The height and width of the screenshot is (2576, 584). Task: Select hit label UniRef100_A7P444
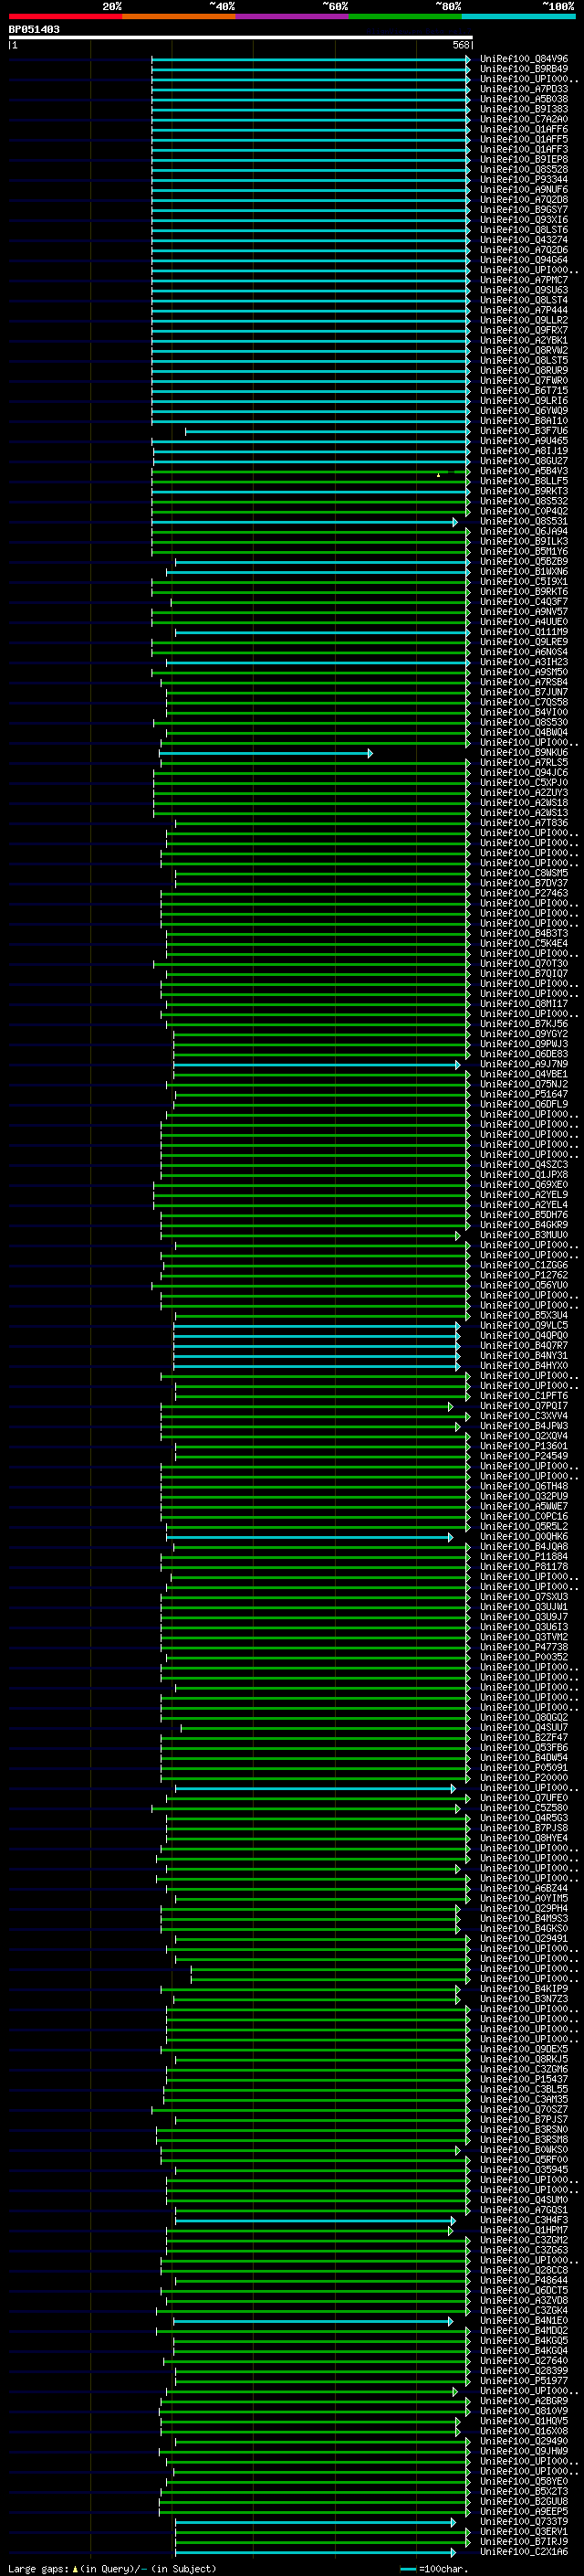tap(524, 310)
